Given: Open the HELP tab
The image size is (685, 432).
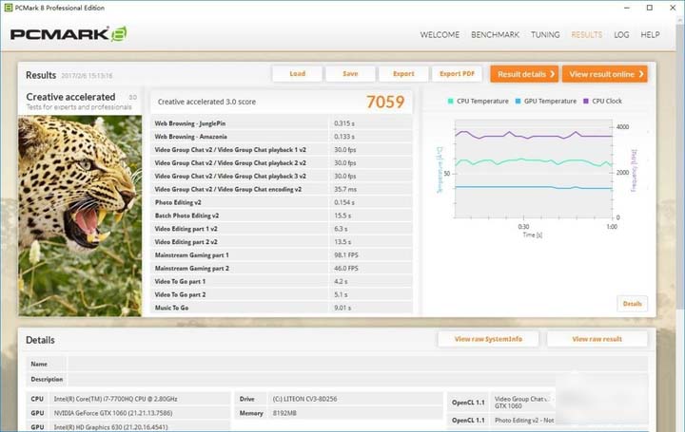Looking at the screenshot, I should tap(650, 35).
